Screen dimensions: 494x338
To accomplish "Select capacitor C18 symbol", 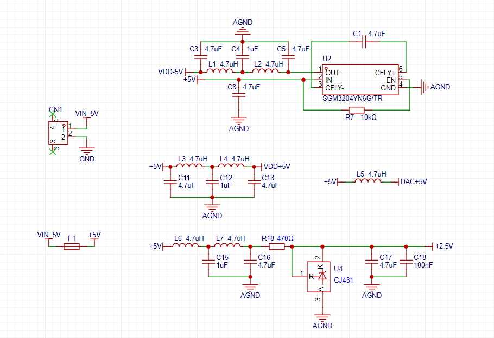I will pos(406,262).
